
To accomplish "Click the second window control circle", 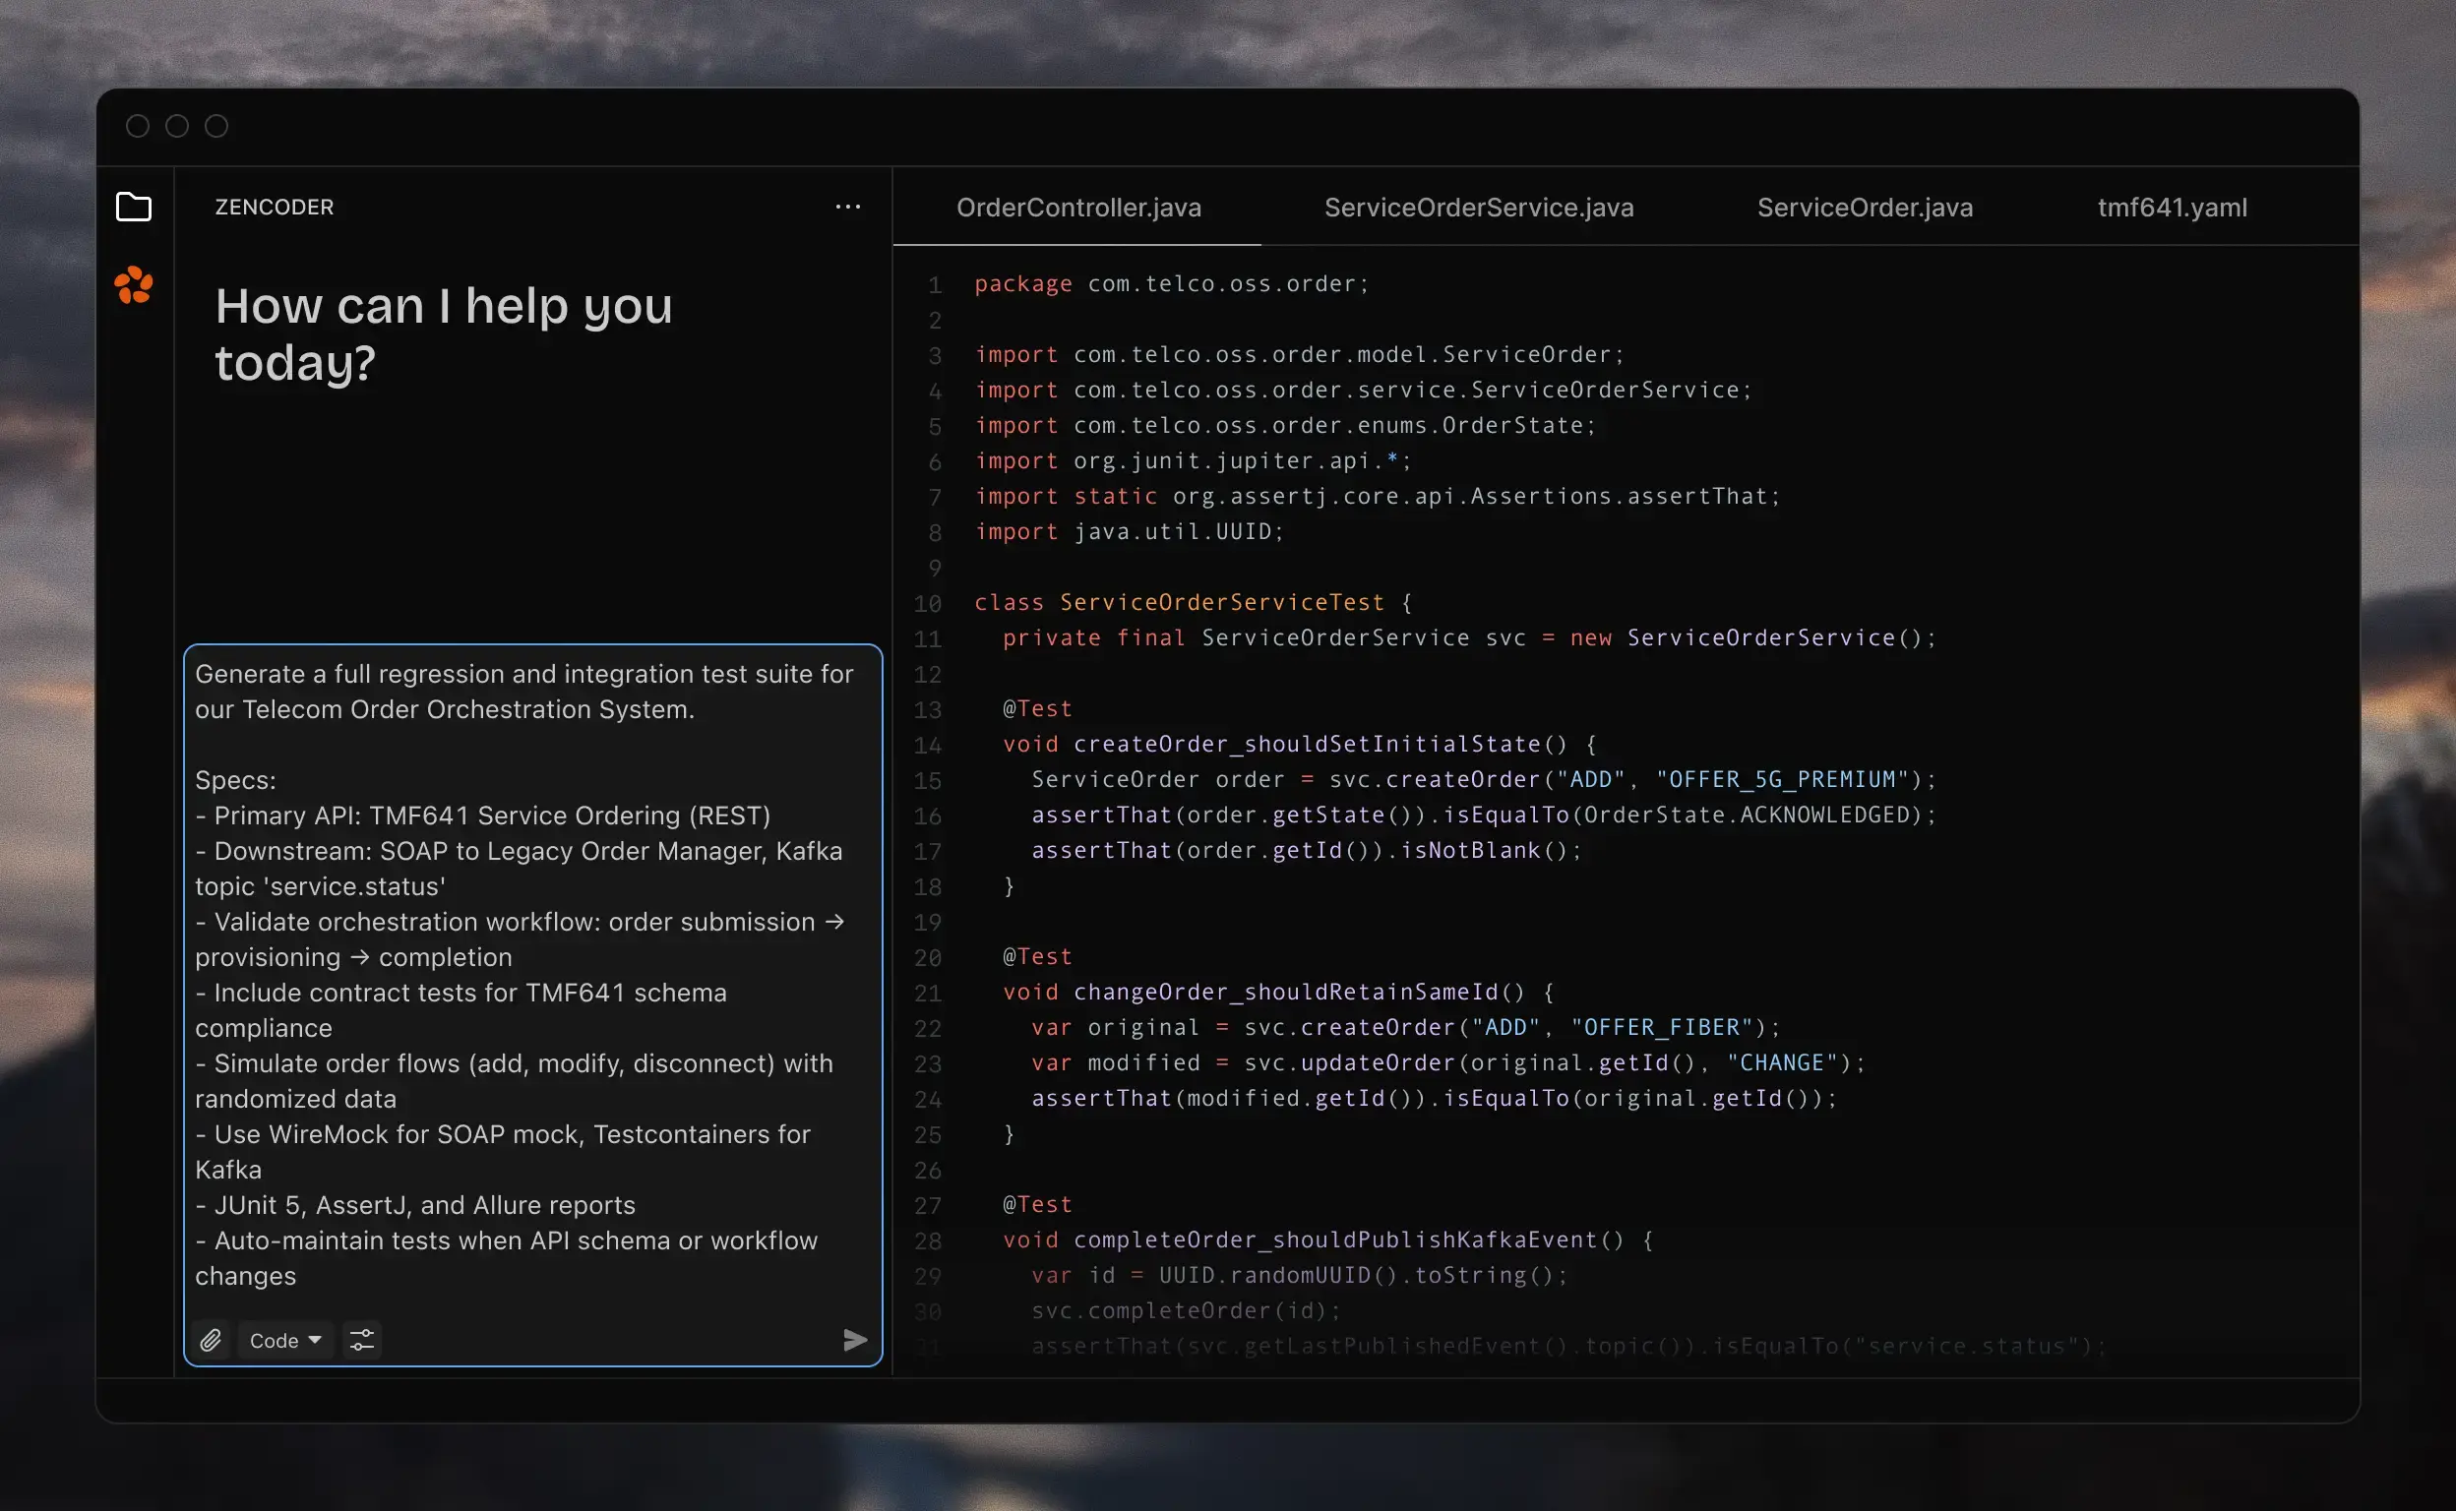I will pos(177,126).
